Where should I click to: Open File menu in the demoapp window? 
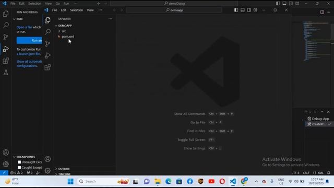54,10
